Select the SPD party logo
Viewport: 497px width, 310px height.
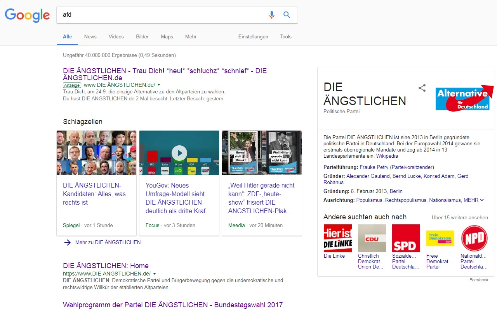[406, 238]
